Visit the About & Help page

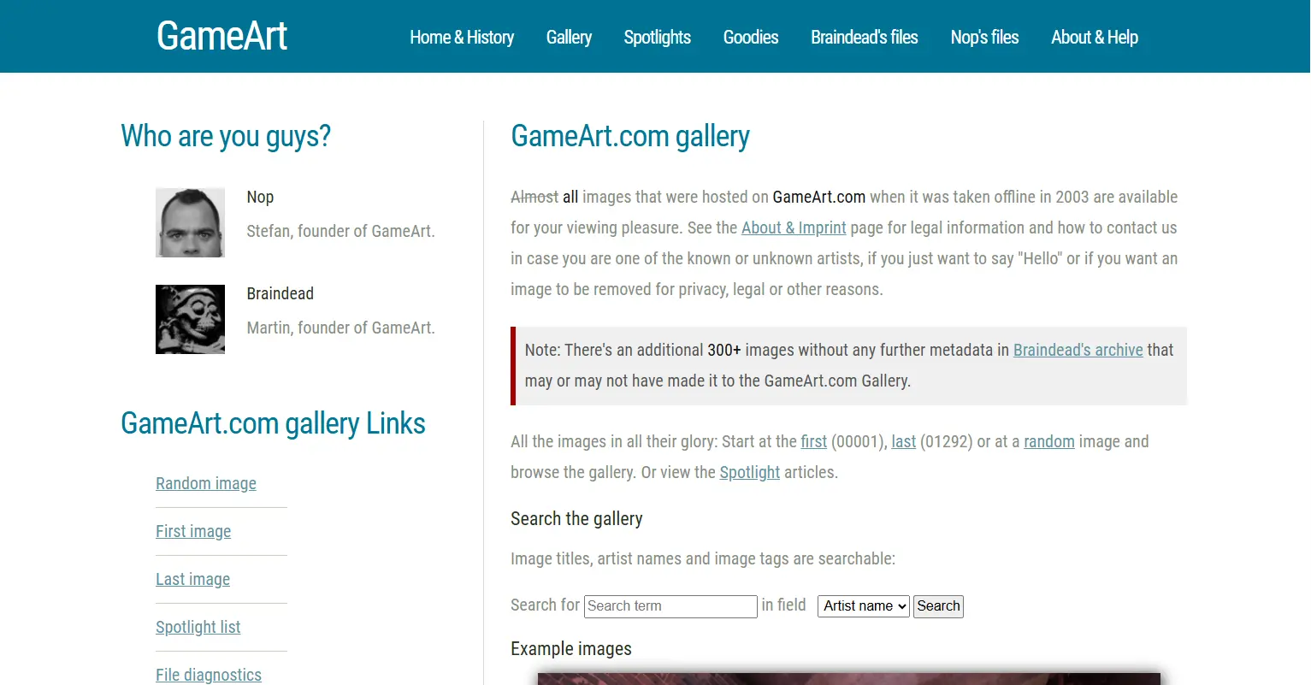pyautogui.click(x=1095, y=38)
